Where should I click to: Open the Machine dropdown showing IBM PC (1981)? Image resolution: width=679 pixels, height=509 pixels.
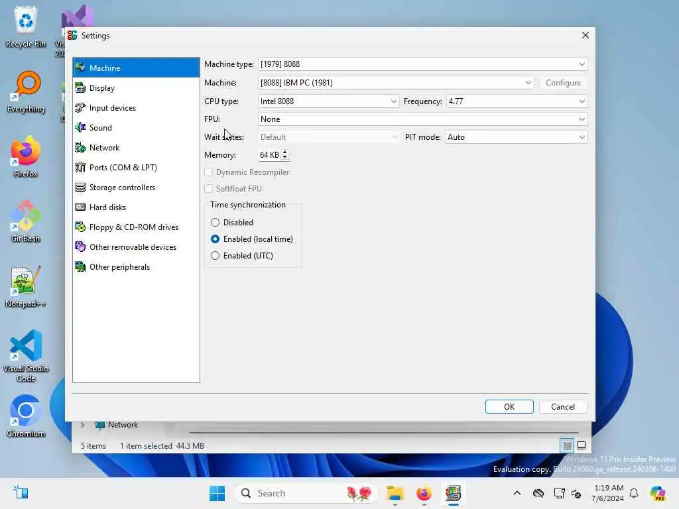pyautogui.click(x=396, y=82)
